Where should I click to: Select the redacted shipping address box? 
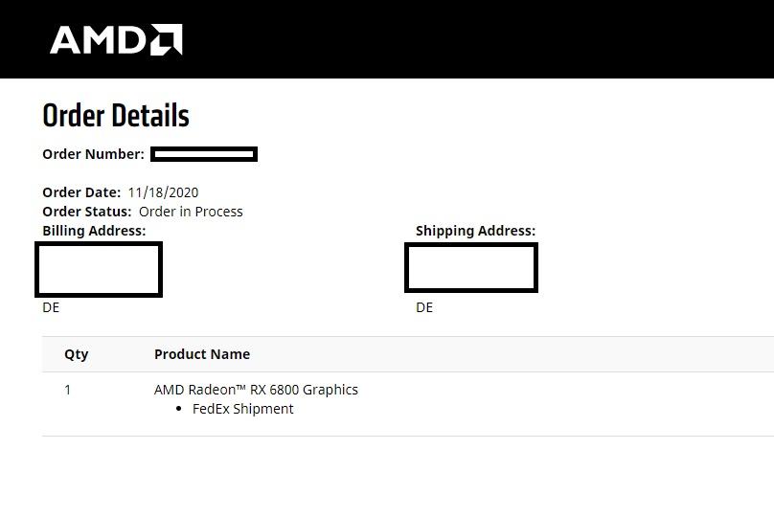click(x=471, y=267)
